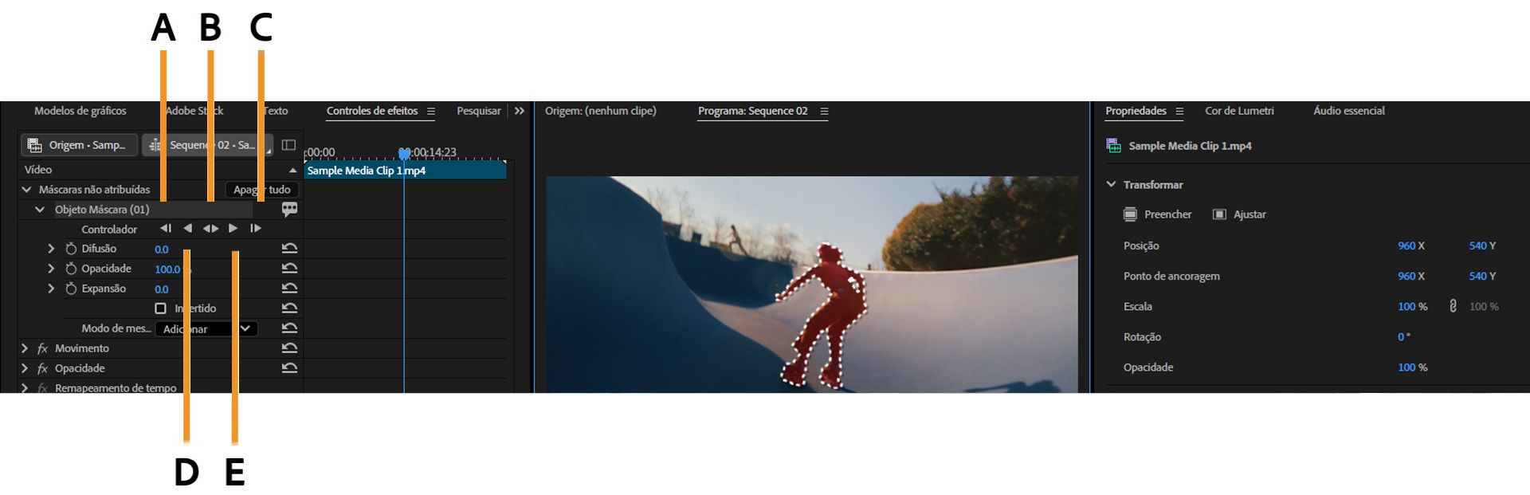Expand the Movimento effect
The image size is (1530, 495).
25,348
